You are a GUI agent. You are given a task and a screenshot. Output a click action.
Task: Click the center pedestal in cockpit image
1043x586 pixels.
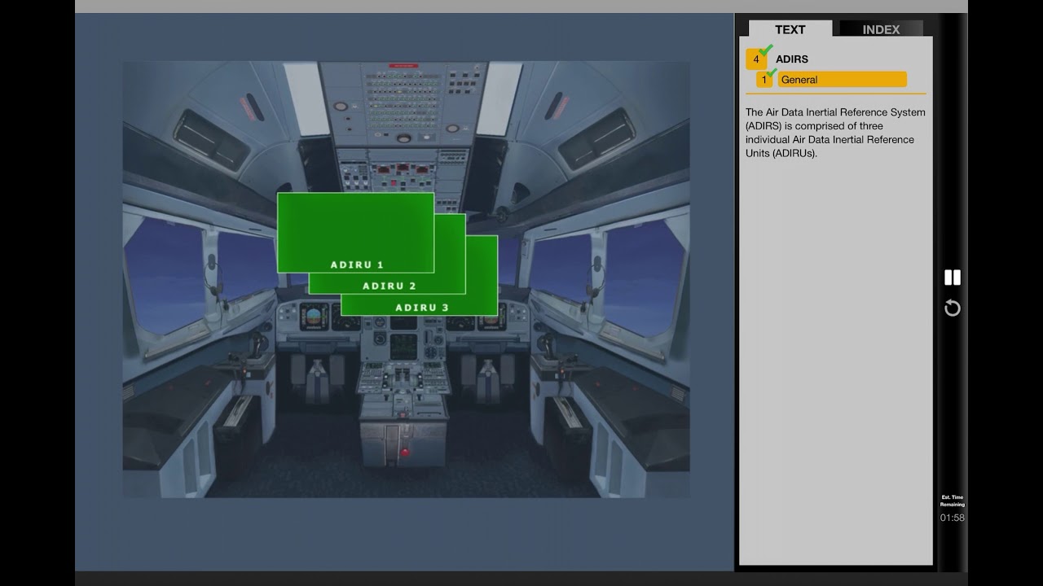pyautogui.click(x=405, y=415)
